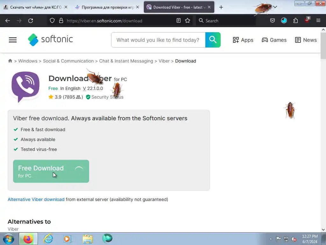Open the Pocket save icon
Screen dimensions: 326x245
pos(273,21)
